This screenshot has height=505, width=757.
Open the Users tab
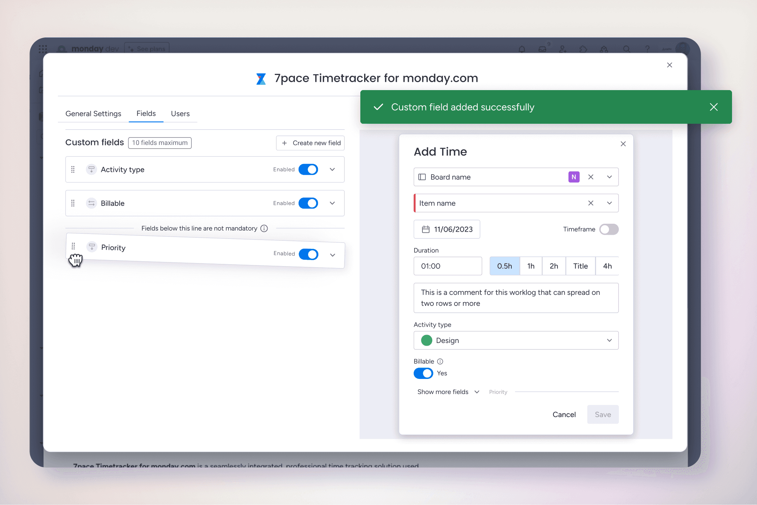pyautogui.click(x=180, y=114)
